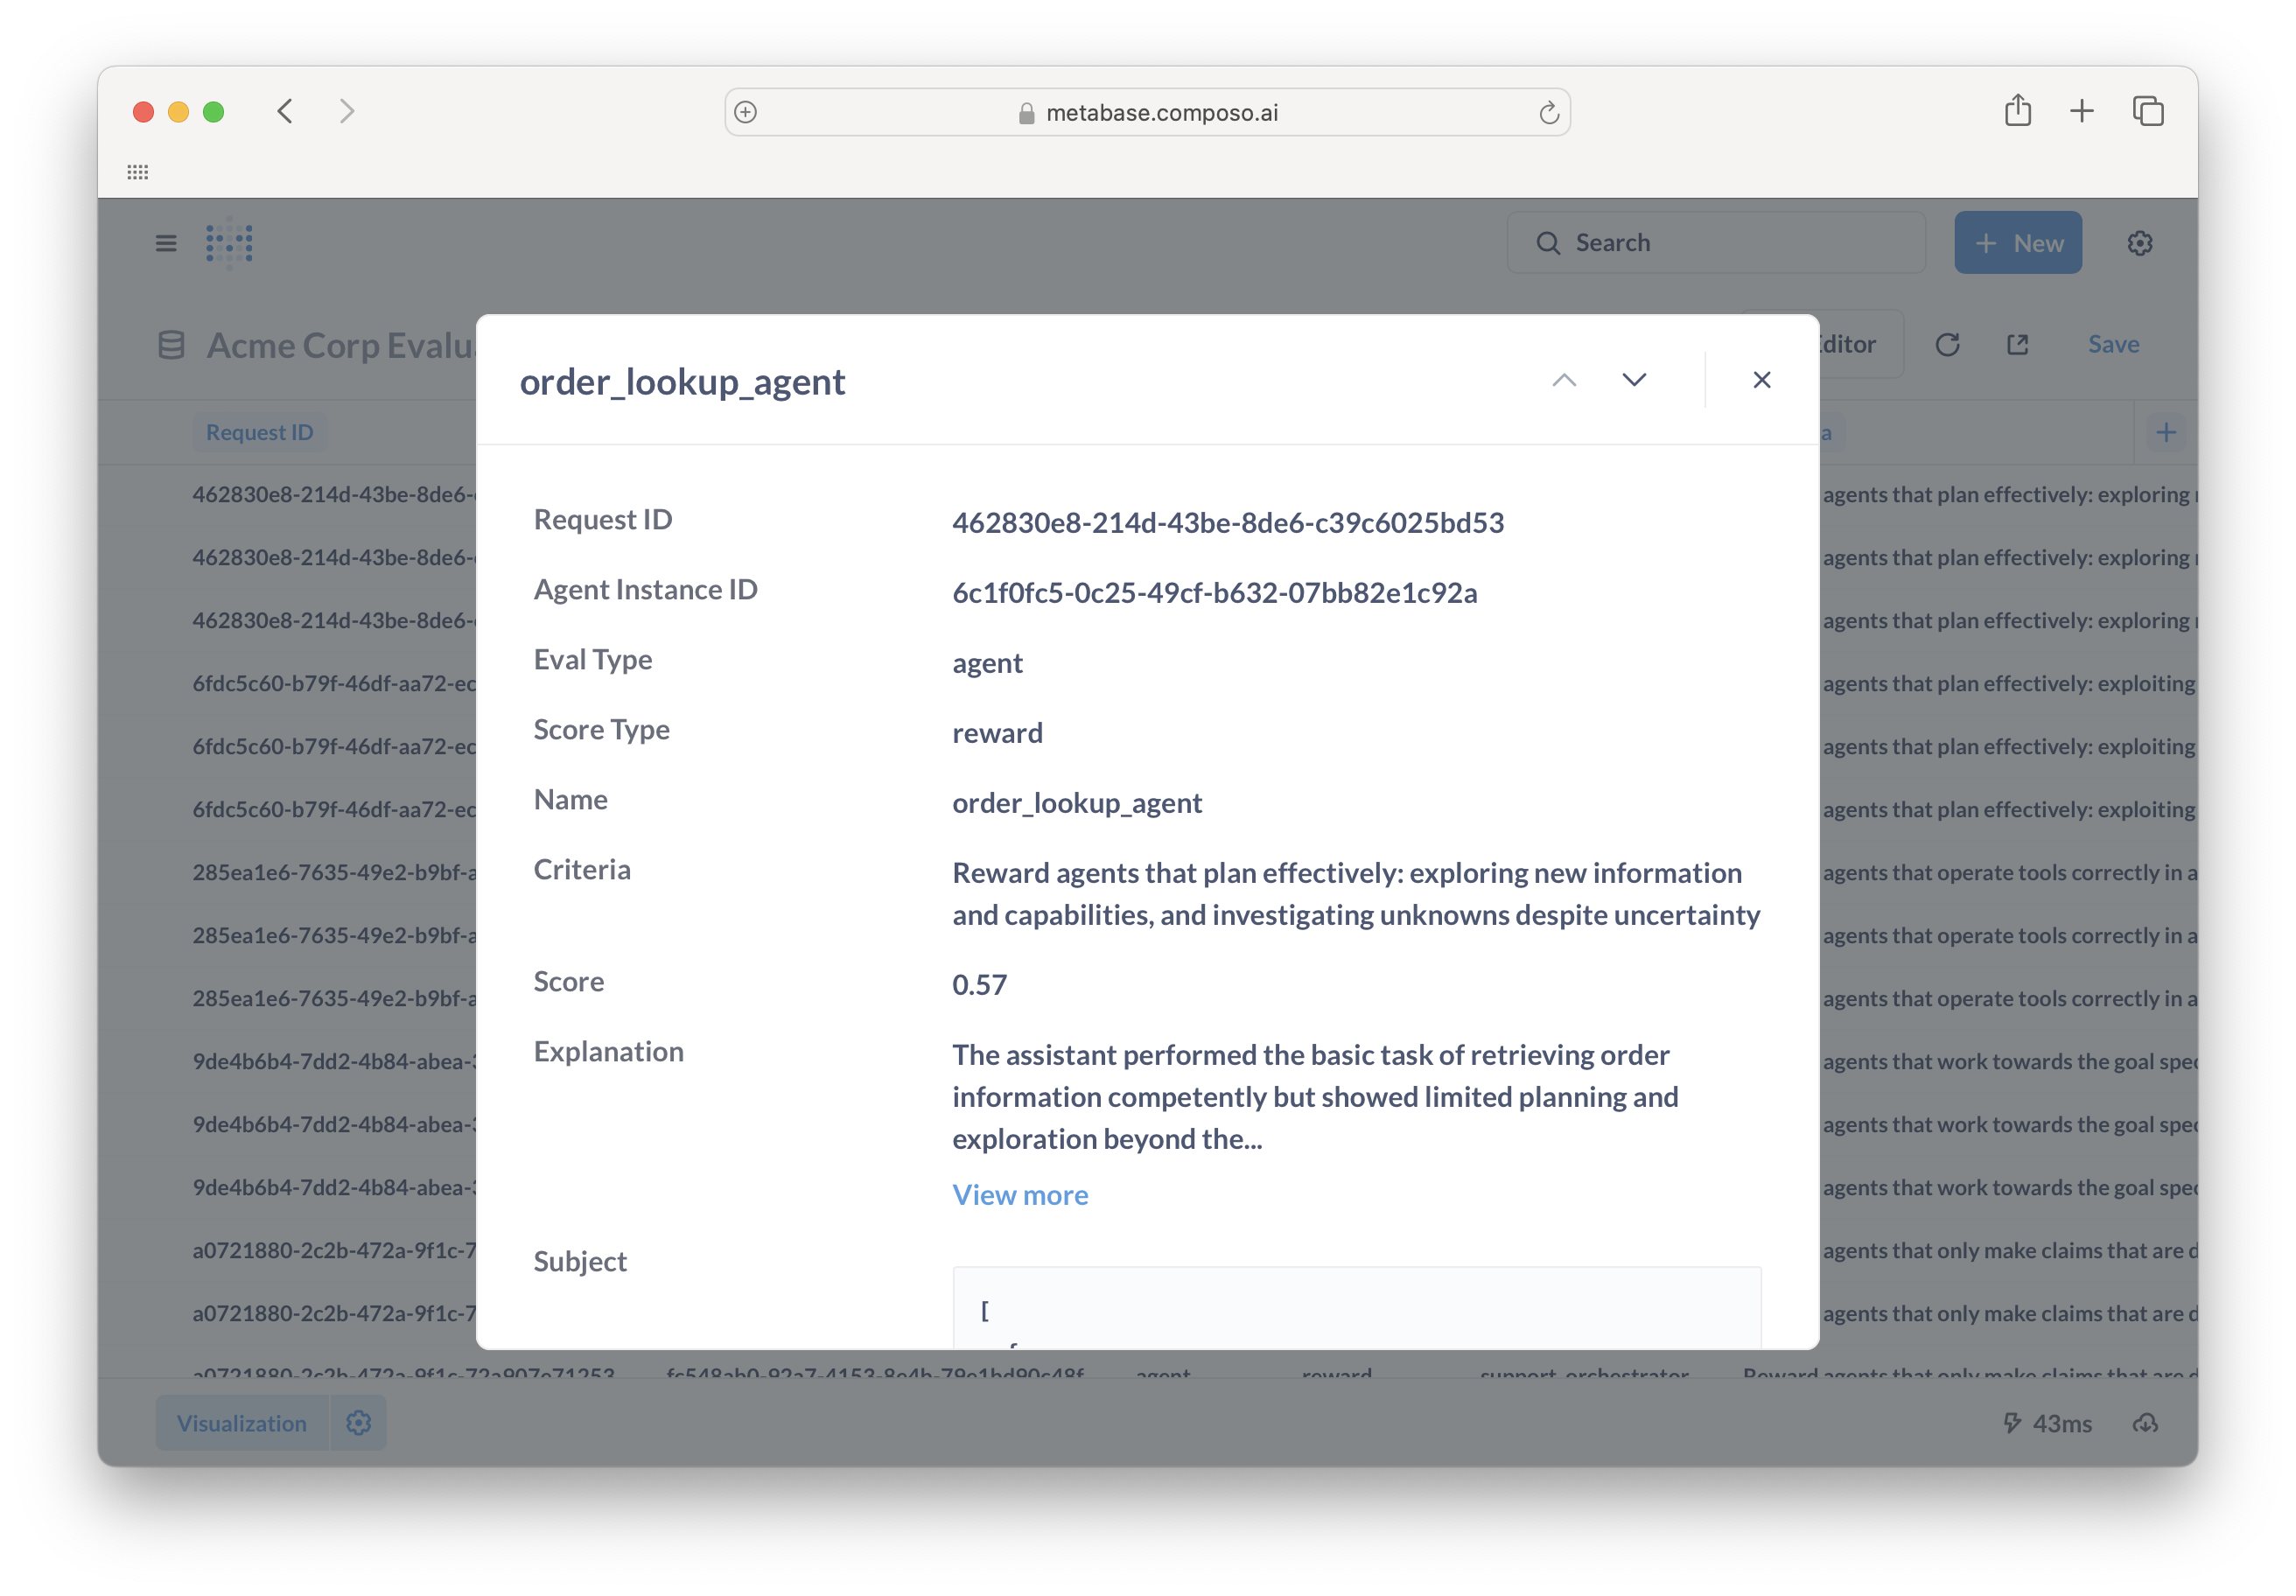This screenshot has height=1596, width=2296.
Task: Open Request ID column header options
Action: 260,431
